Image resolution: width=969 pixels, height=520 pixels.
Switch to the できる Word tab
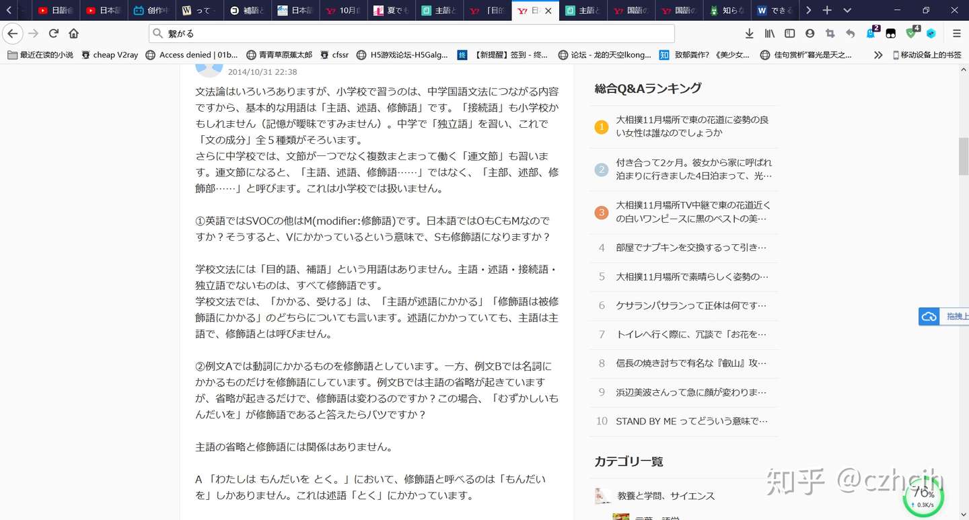[x=775, y=11]
